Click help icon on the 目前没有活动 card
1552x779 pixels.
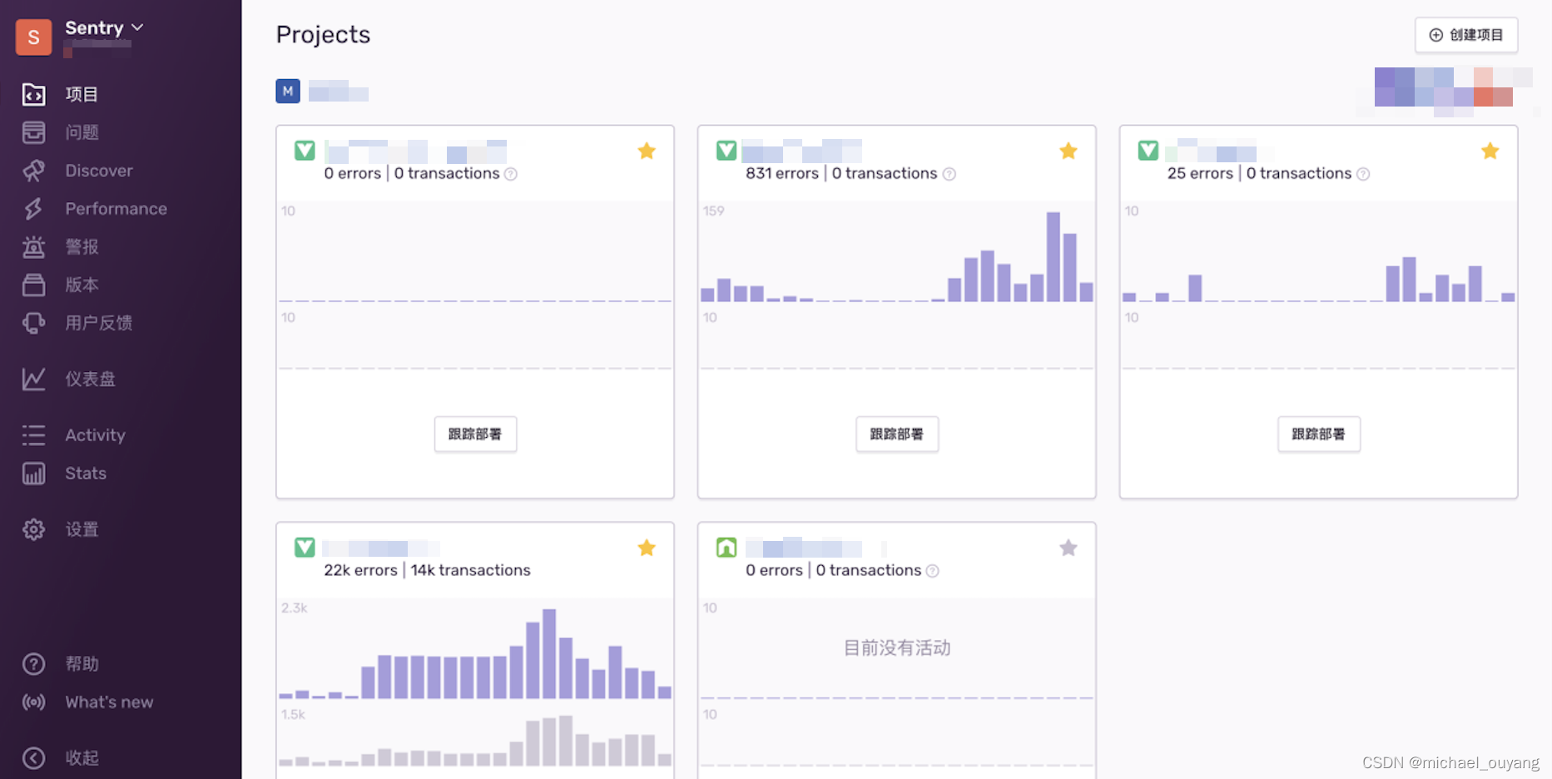tap(933, 571)
